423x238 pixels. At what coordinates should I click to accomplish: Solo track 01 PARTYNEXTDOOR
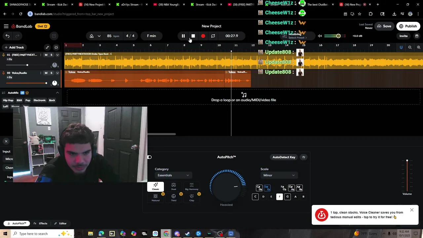51,55
